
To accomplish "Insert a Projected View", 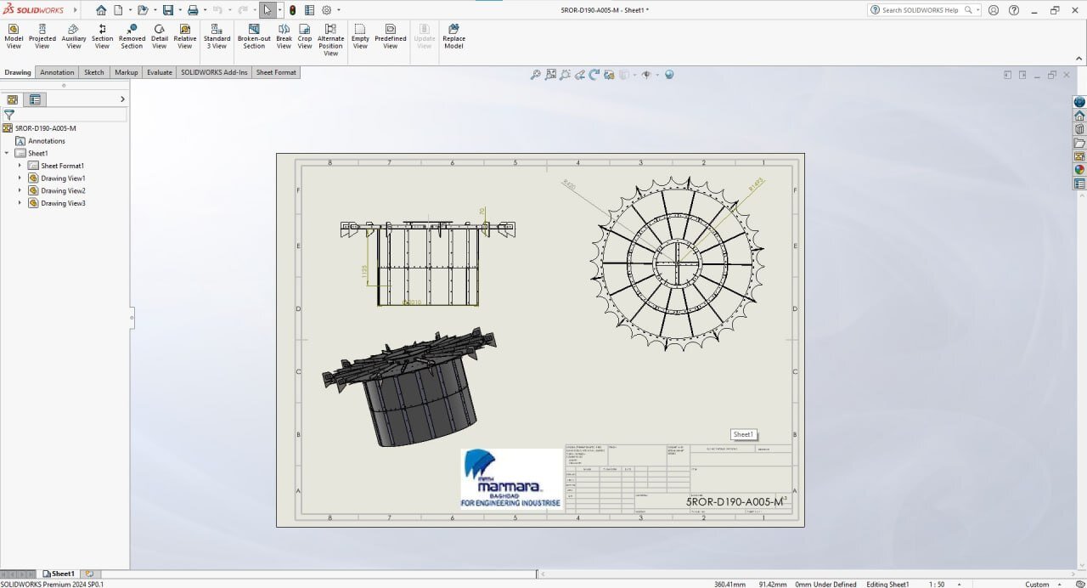I will pos(42,37).
